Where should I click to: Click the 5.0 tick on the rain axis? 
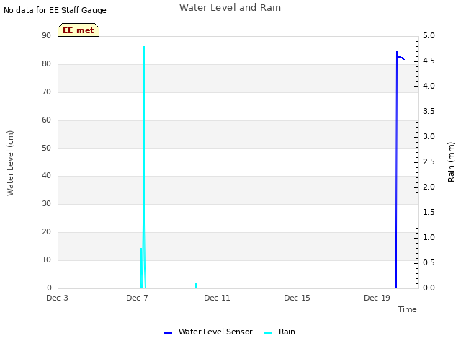pyautogui.click(x=429, y=35)
